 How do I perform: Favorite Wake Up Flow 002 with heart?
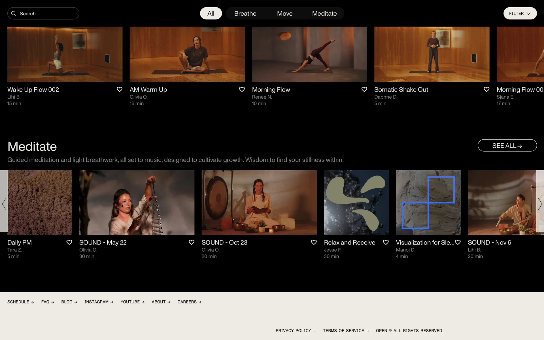tap(120, 90)
